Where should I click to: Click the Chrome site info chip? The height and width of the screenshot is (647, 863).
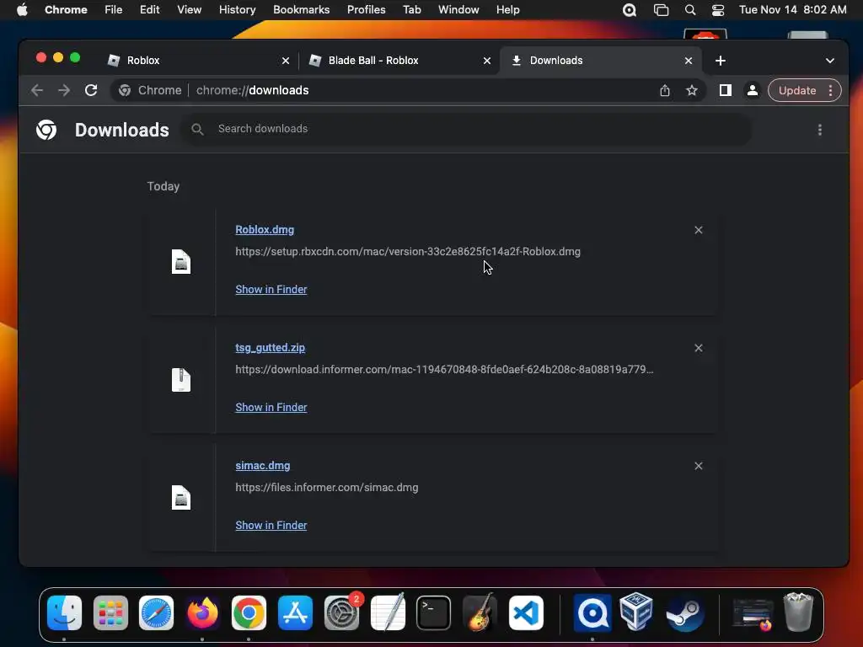click(150, 90)
